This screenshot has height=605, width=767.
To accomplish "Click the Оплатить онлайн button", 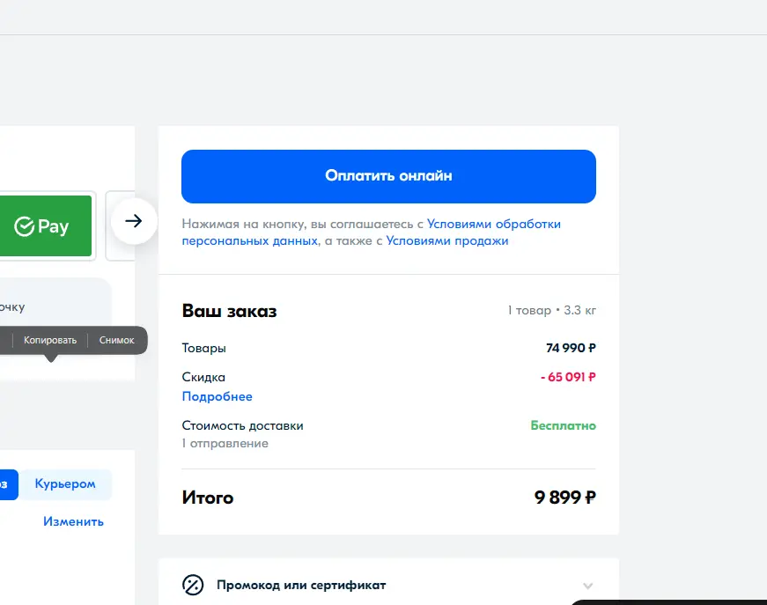I will [x=388, y=176].
